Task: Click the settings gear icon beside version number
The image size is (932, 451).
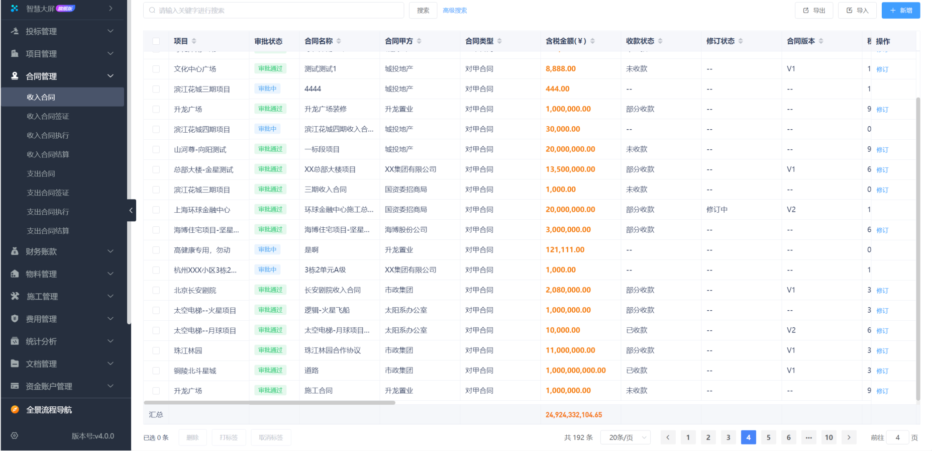Action: (x=15, y=436)
